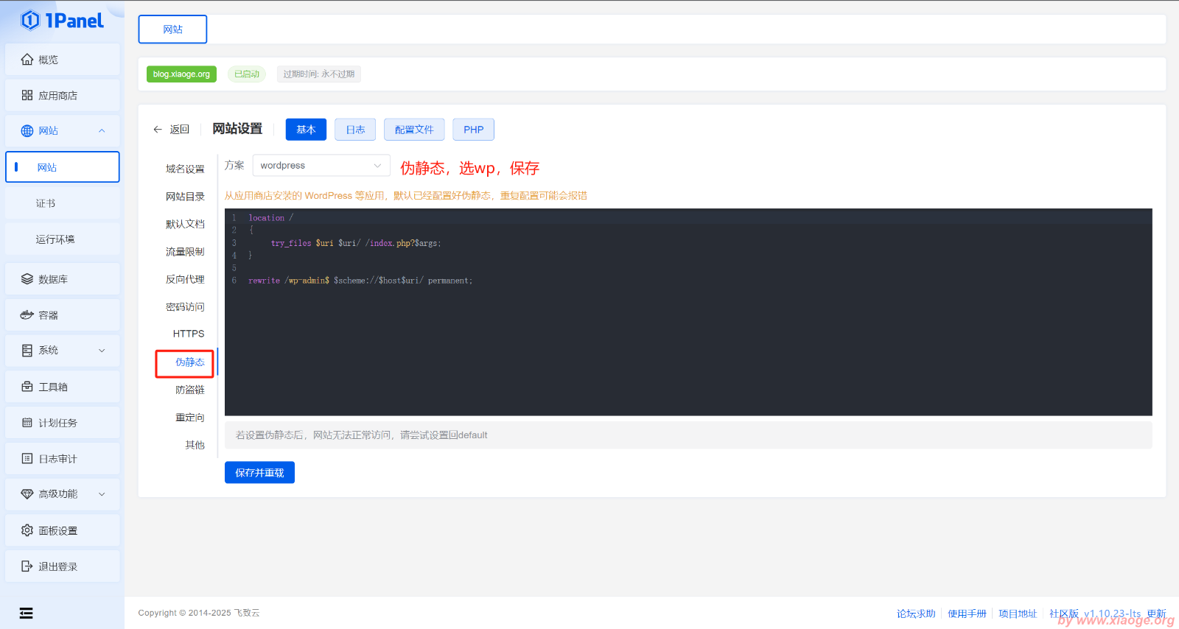The width and height of the screenshot is (1179, 629).
Task: Click the toolbox icon in sidebar
Action: click(x=27, y=387)
